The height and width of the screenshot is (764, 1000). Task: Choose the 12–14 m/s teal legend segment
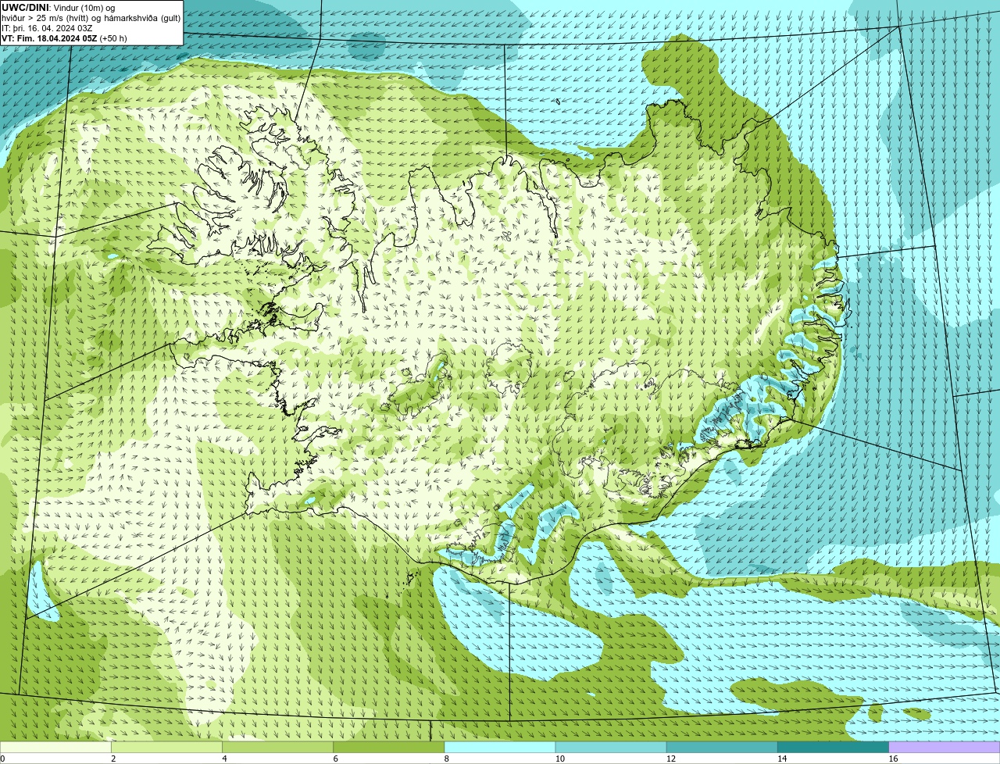coord(722,748)
